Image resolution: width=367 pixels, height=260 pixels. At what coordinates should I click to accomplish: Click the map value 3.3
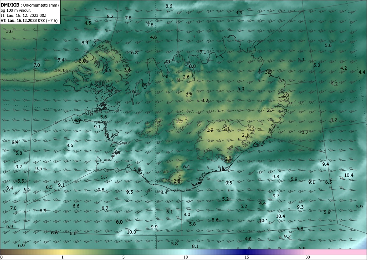[158, 121]
